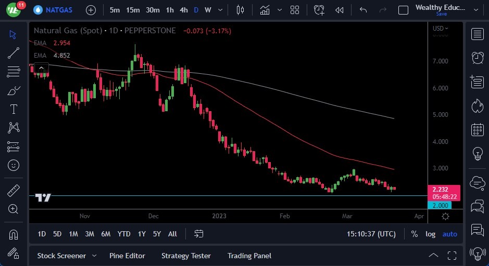The width and height of the screenshot is (489, 266).
Task: Show All date range
Action: (172, 234)
